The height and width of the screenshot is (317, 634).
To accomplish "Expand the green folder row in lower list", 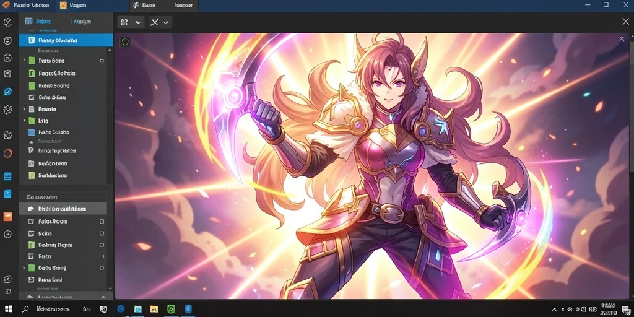I will pyautogui.click(x=24, y=267).
